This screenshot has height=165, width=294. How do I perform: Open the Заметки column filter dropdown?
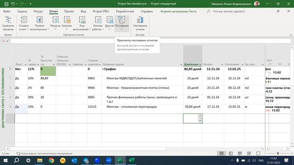85,65
